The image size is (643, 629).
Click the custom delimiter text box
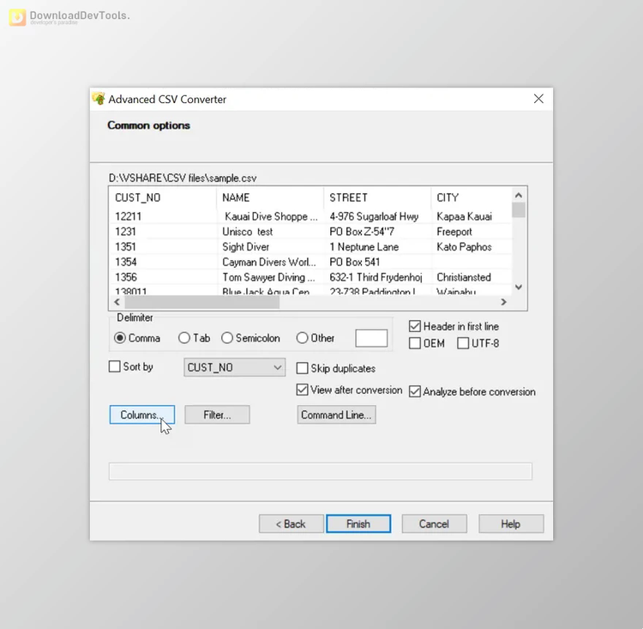[371, 338]
